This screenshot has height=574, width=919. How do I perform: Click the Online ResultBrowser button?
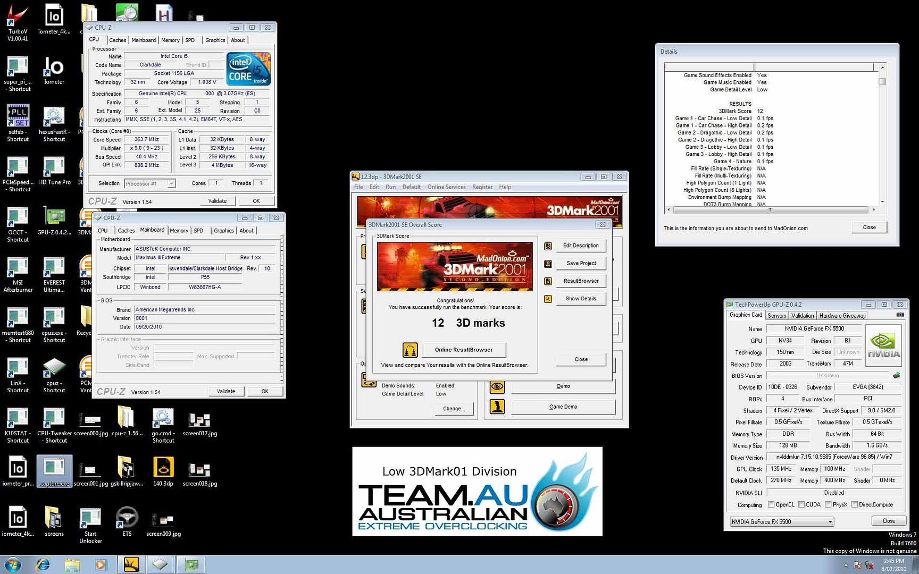point(463,350)
